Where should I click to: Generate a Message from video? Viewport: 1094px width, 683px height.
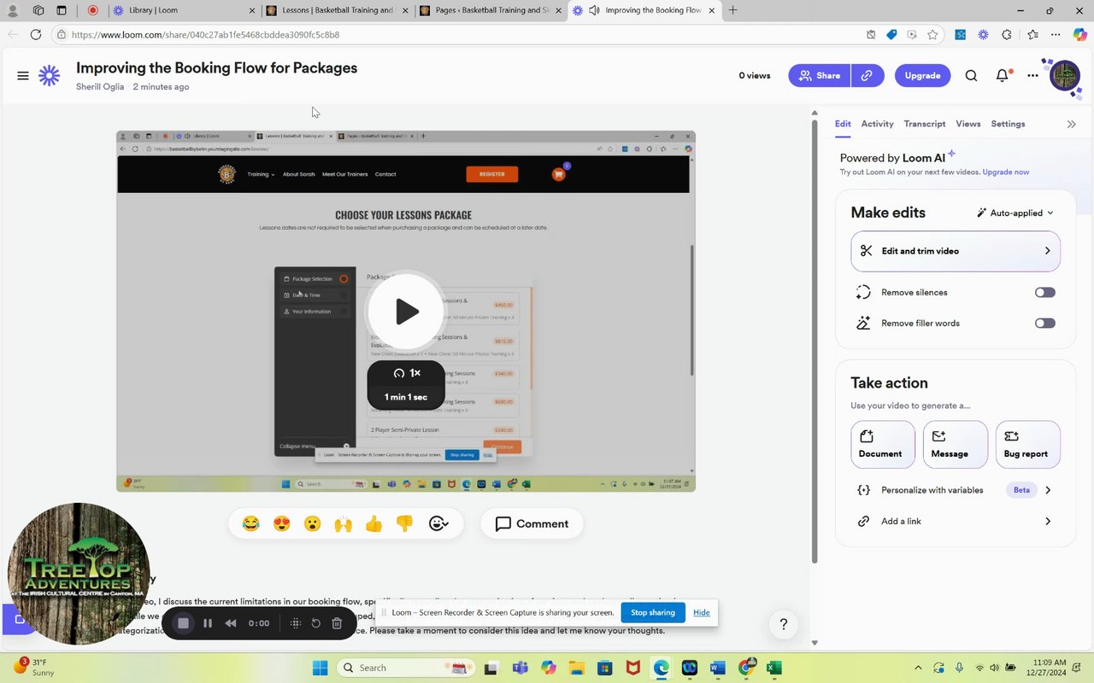coord(956,444)
